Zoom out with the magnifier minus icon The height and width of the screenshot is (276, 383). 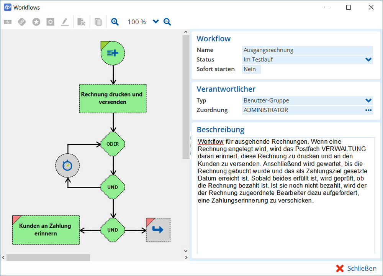(167, 22)
